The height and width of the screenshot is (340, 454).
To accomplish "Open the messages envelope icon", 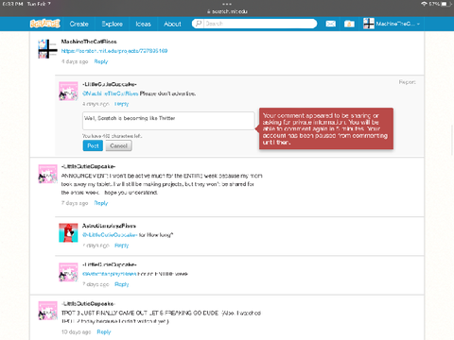I will coord(330,24).
